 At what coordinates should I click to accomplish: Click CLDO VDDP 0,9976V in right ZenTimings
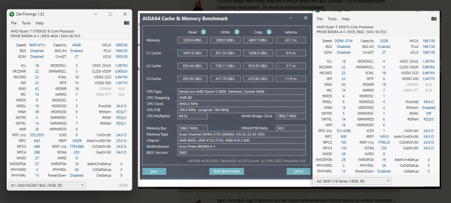428,67
